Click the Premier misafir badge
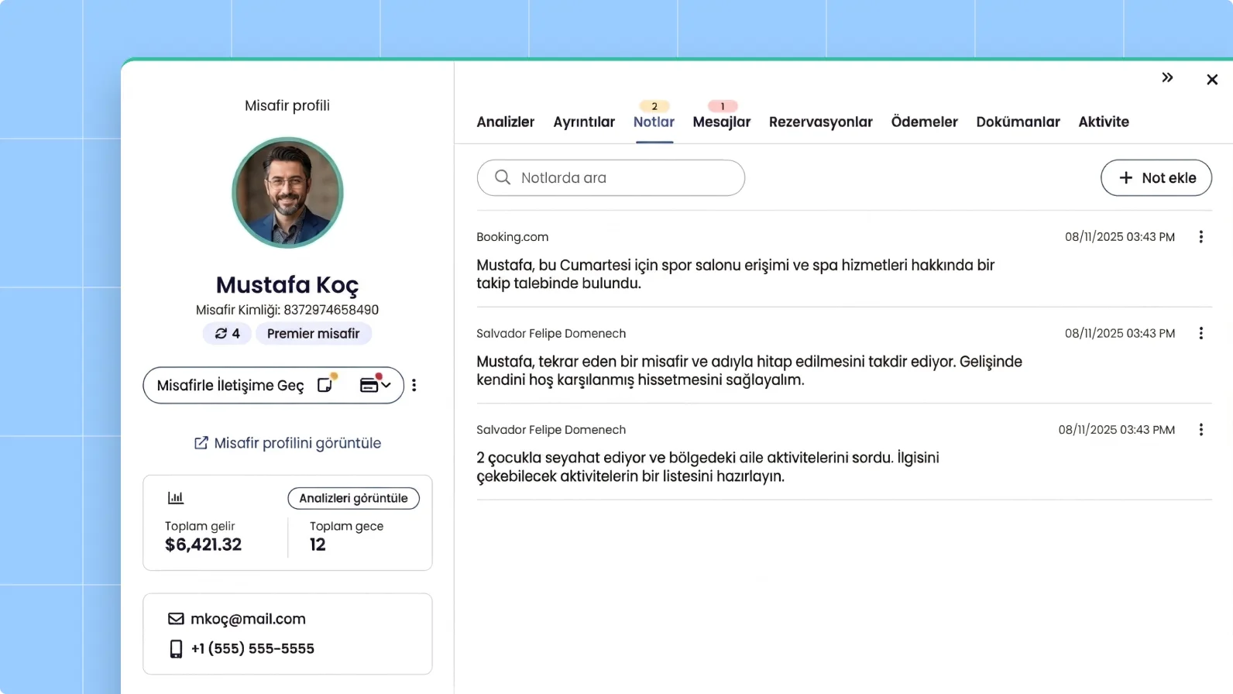The image size is (1233, 694). coord(313,334)
